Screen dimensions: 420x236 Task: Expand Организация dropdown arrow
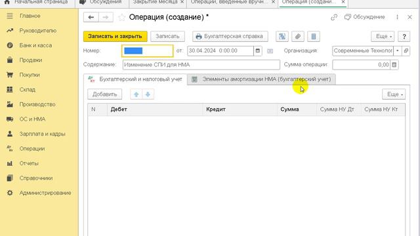click(398, 51)
